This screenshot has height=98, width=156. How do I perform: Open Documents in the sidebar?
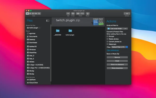tap(32, 37)
